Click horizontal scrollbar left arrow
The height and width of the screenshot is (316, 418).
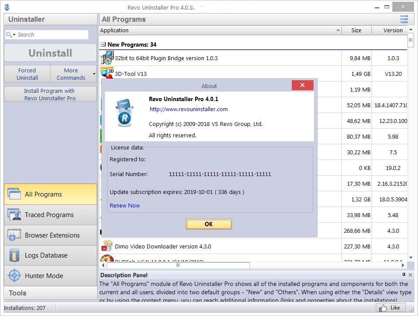coord(103,265)
